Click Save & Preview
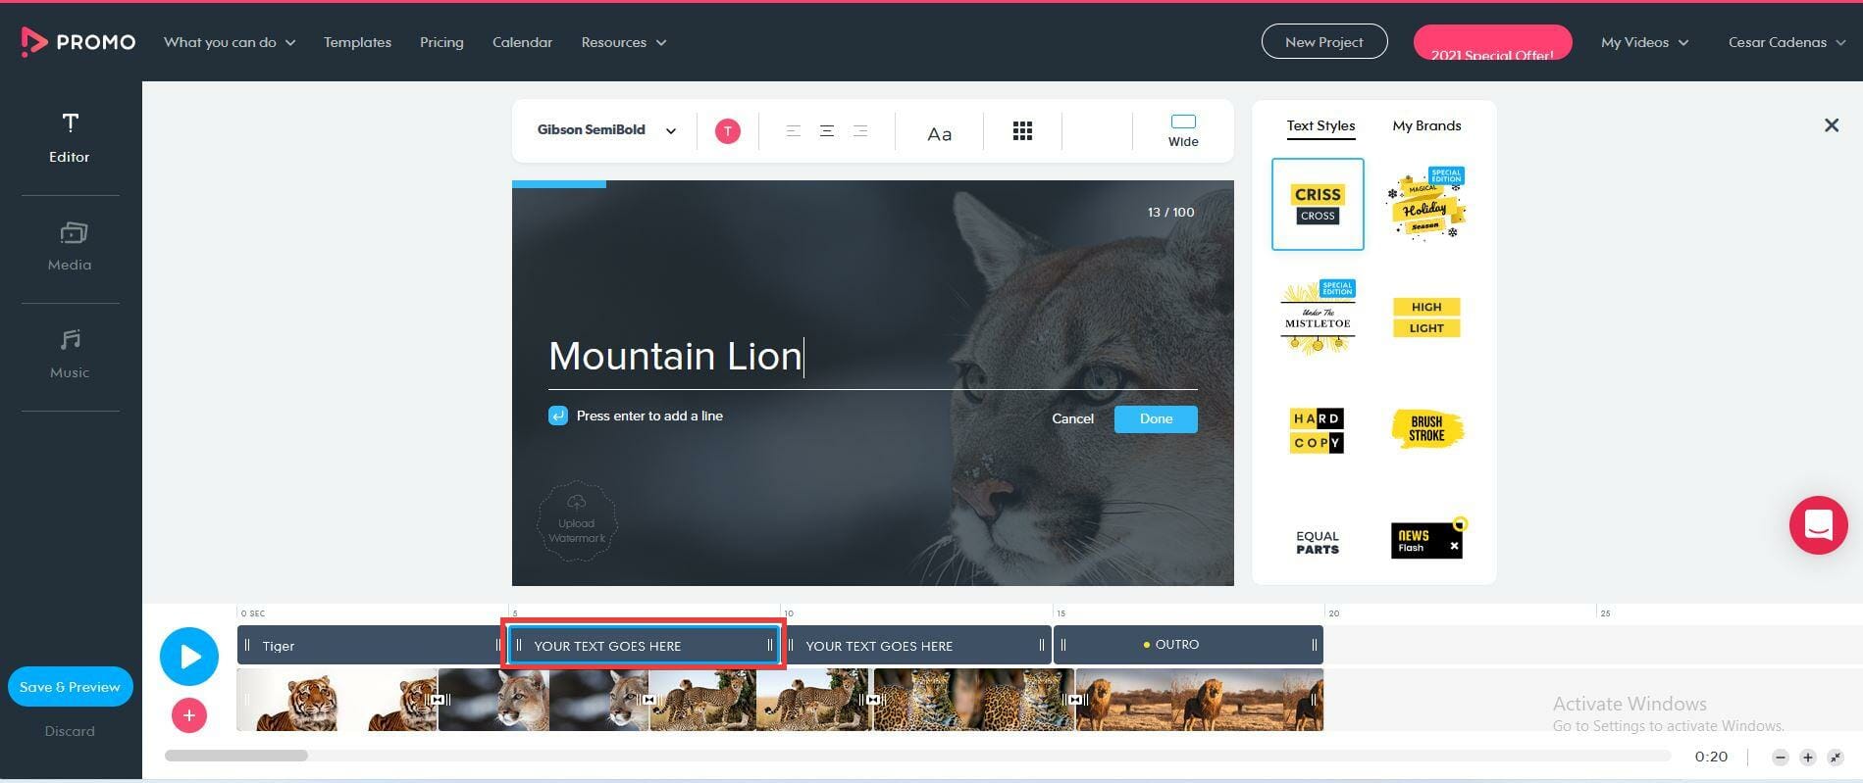The height and width of the screenshot is (783, 1863). tap(70, 687)
